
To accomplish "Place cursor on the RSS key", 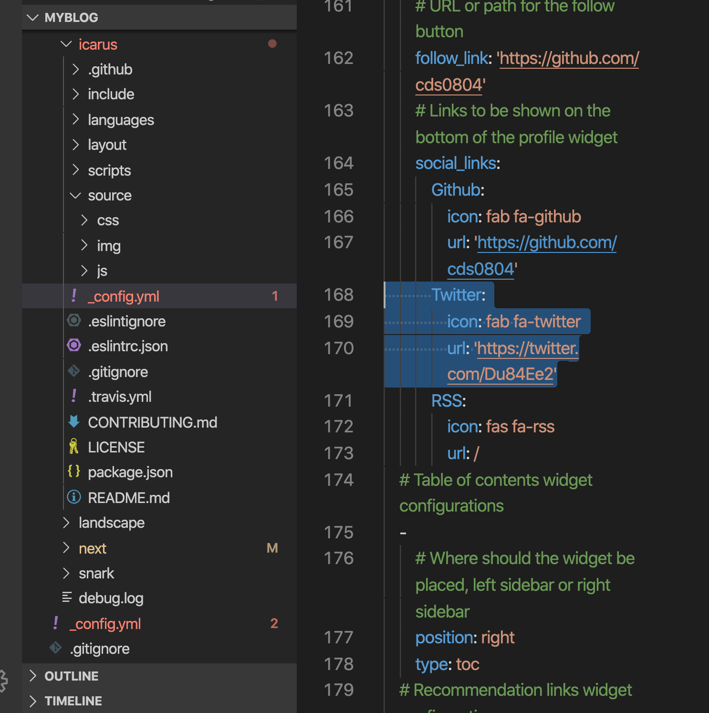I will click(447, 401).
